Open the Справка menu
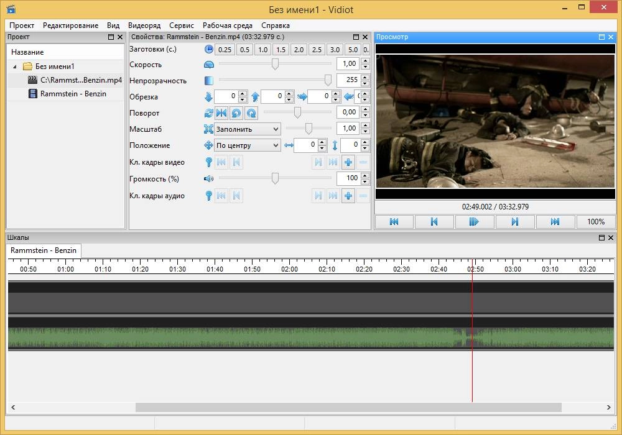Screen dimensions: 622x435 click(x=276, y=25)
